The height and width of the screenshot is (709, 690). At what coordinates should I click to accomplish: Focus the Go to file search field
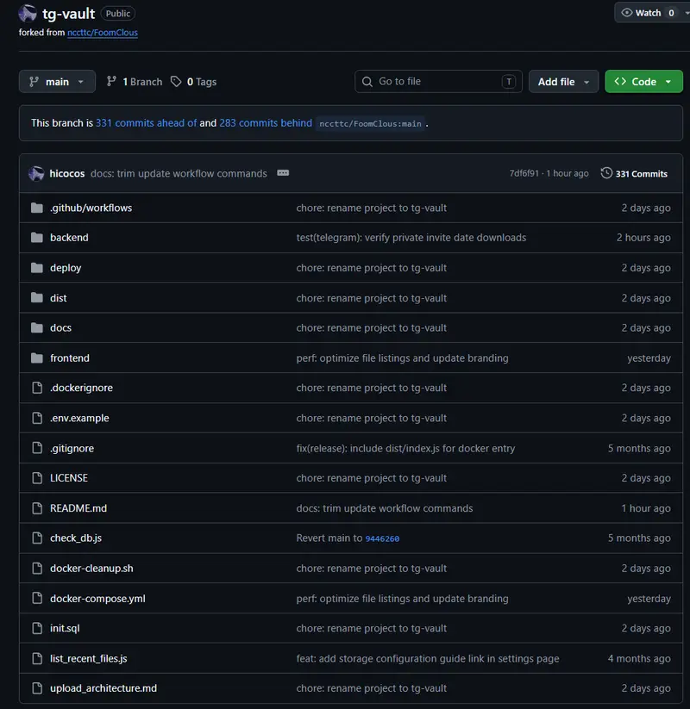pos(438,81)
